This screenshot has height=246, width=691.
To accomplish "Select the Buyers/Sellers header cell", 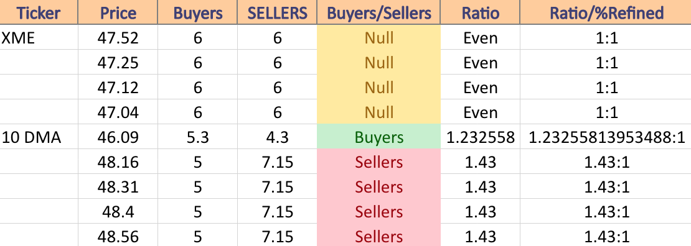I will [x=378, y=12].
